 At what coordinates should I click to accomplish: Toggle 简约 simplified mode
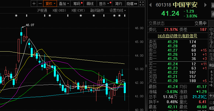(119, 4)
